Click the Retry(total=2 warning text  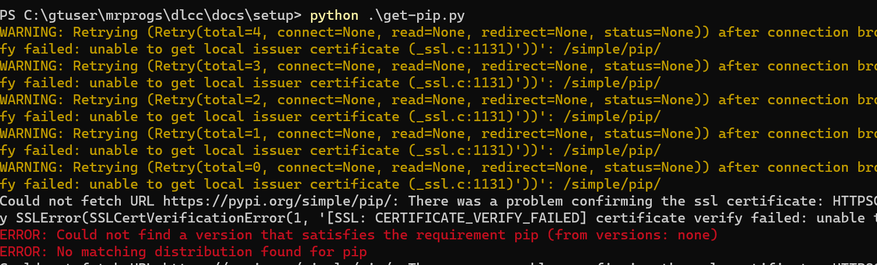click(x=209, y=100)
